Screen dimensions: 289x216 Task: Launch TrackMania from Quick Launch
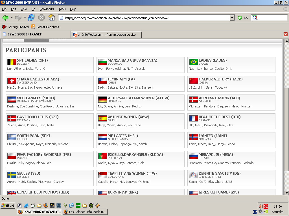[78, 206]
